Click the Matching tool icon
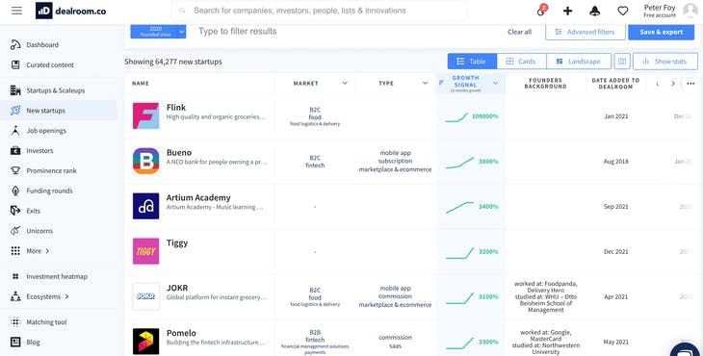The height and width of the screenshot is (356, 703). pos(15,322)
